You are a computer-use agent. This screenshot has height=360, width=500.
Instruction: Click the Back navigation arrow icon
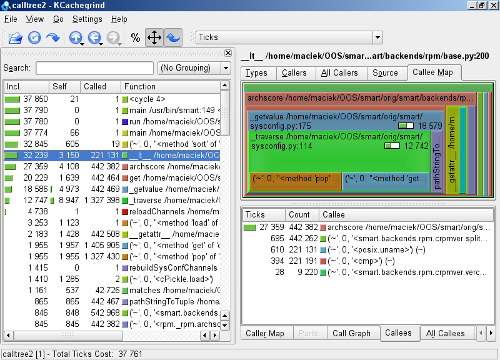95,38
